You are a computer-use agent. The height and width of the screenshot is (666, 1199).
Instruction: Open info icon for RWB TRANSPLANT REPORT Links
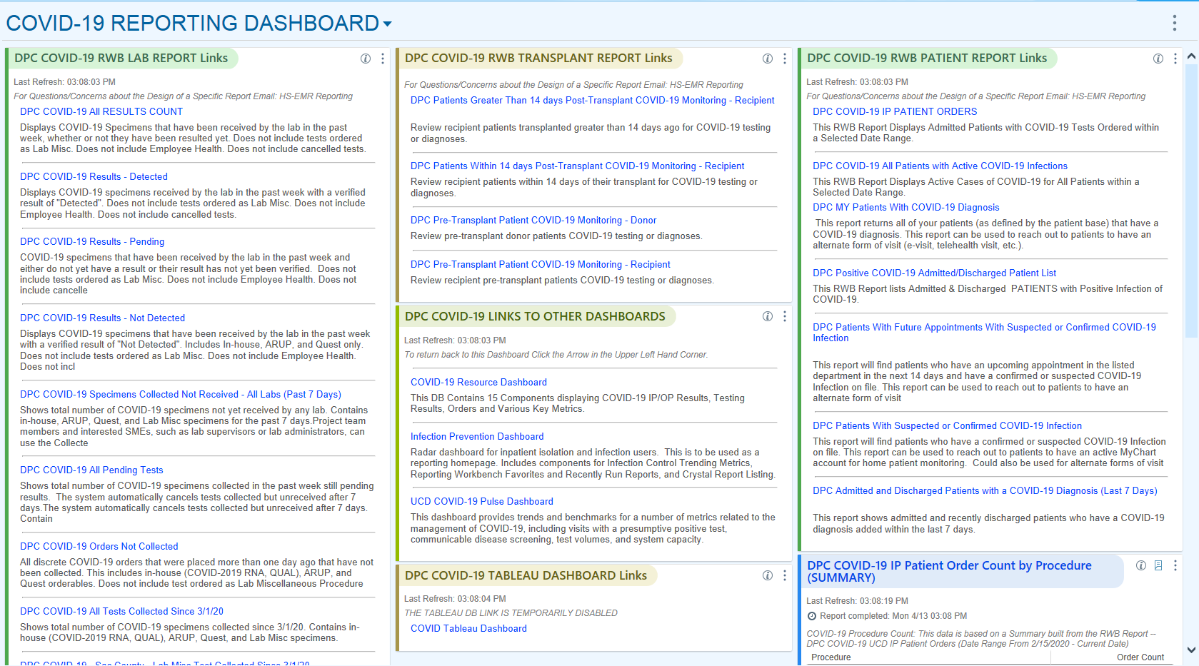tap(768, 59)
